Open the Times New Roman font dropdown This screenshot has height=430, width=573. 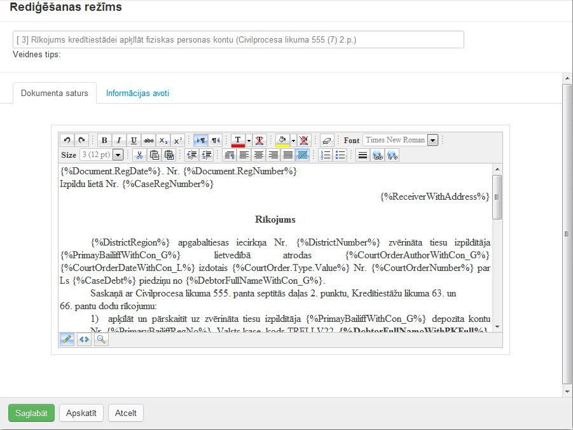coord(433,141)
